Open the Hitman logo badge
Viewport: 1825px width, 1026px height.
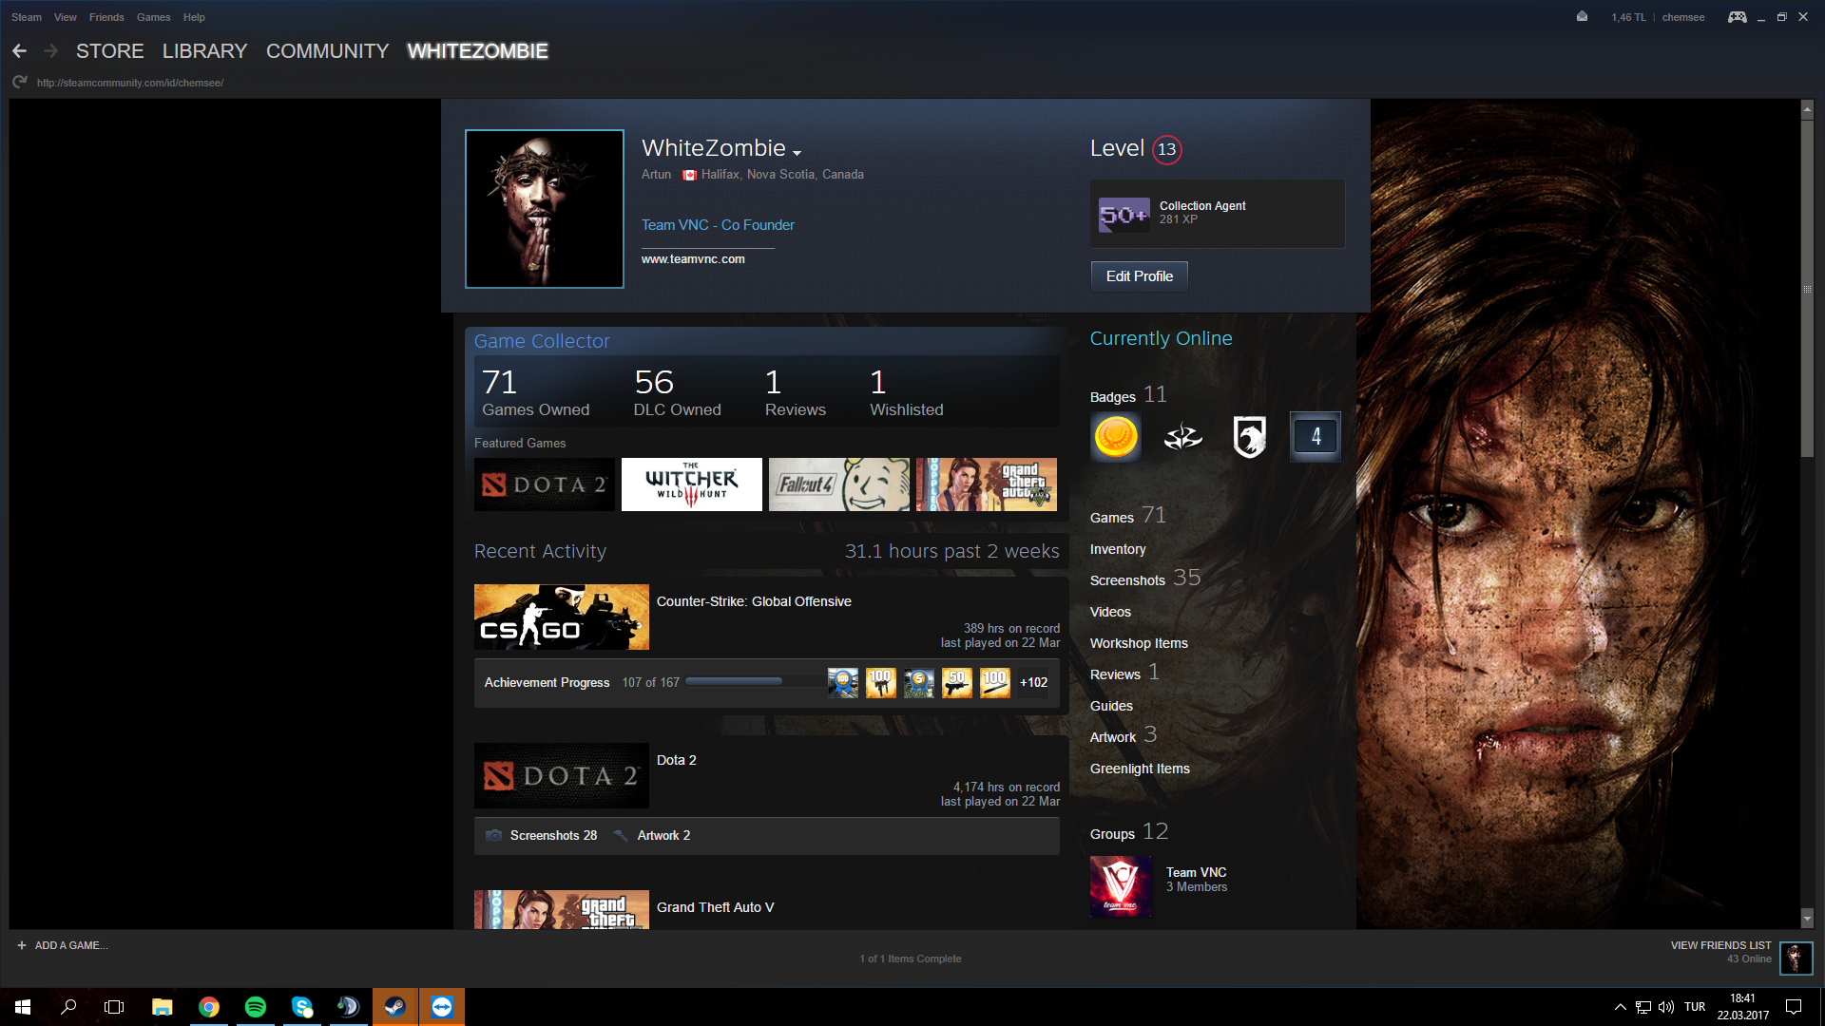[x=1182, y=437]
